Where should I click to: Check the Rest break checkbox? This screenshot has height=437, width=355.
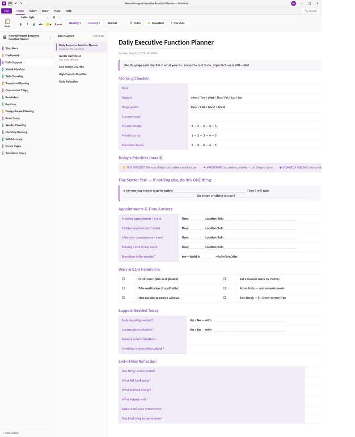(x=224, y=297)
